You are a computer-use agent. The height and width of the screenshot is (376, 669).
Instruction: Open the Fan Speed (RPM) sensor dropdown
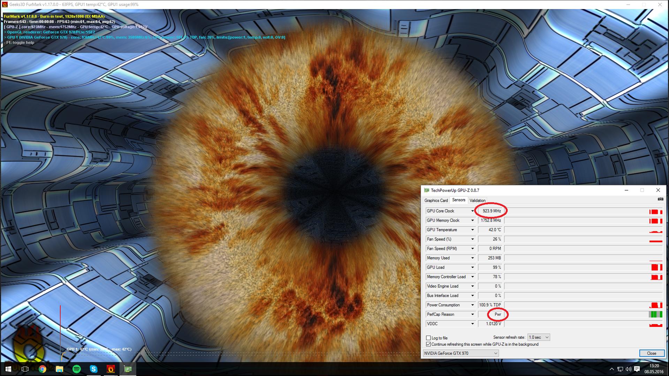pos(472,249)
